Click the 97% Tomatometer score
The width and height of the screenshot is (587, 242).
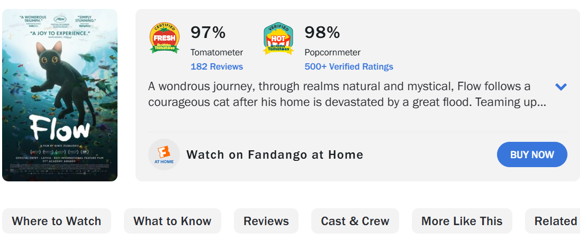pos(208,33)
